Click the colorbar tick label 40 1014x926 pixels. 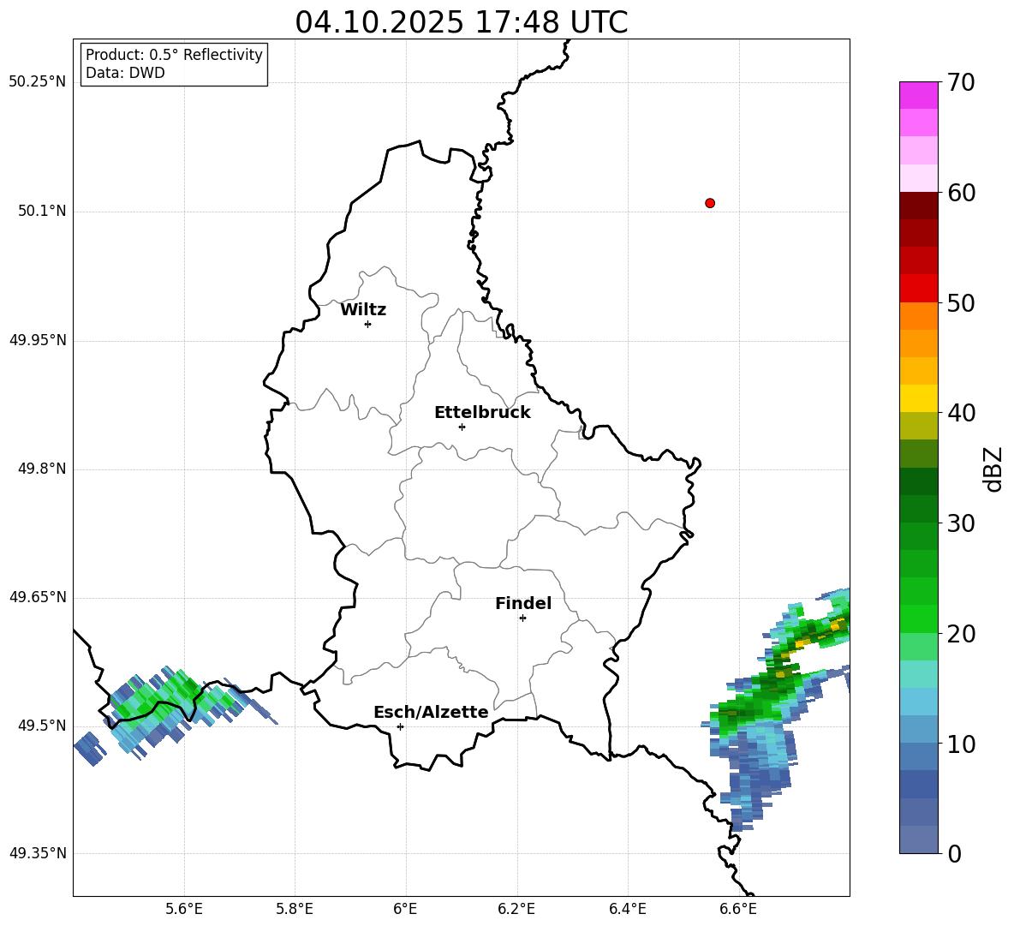tap(961, 413)
